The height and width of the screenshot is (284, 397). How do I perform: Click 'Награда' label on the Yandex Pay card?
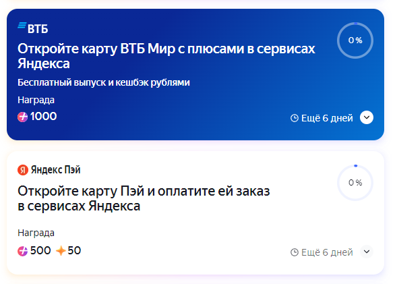(x=36, y=233)
